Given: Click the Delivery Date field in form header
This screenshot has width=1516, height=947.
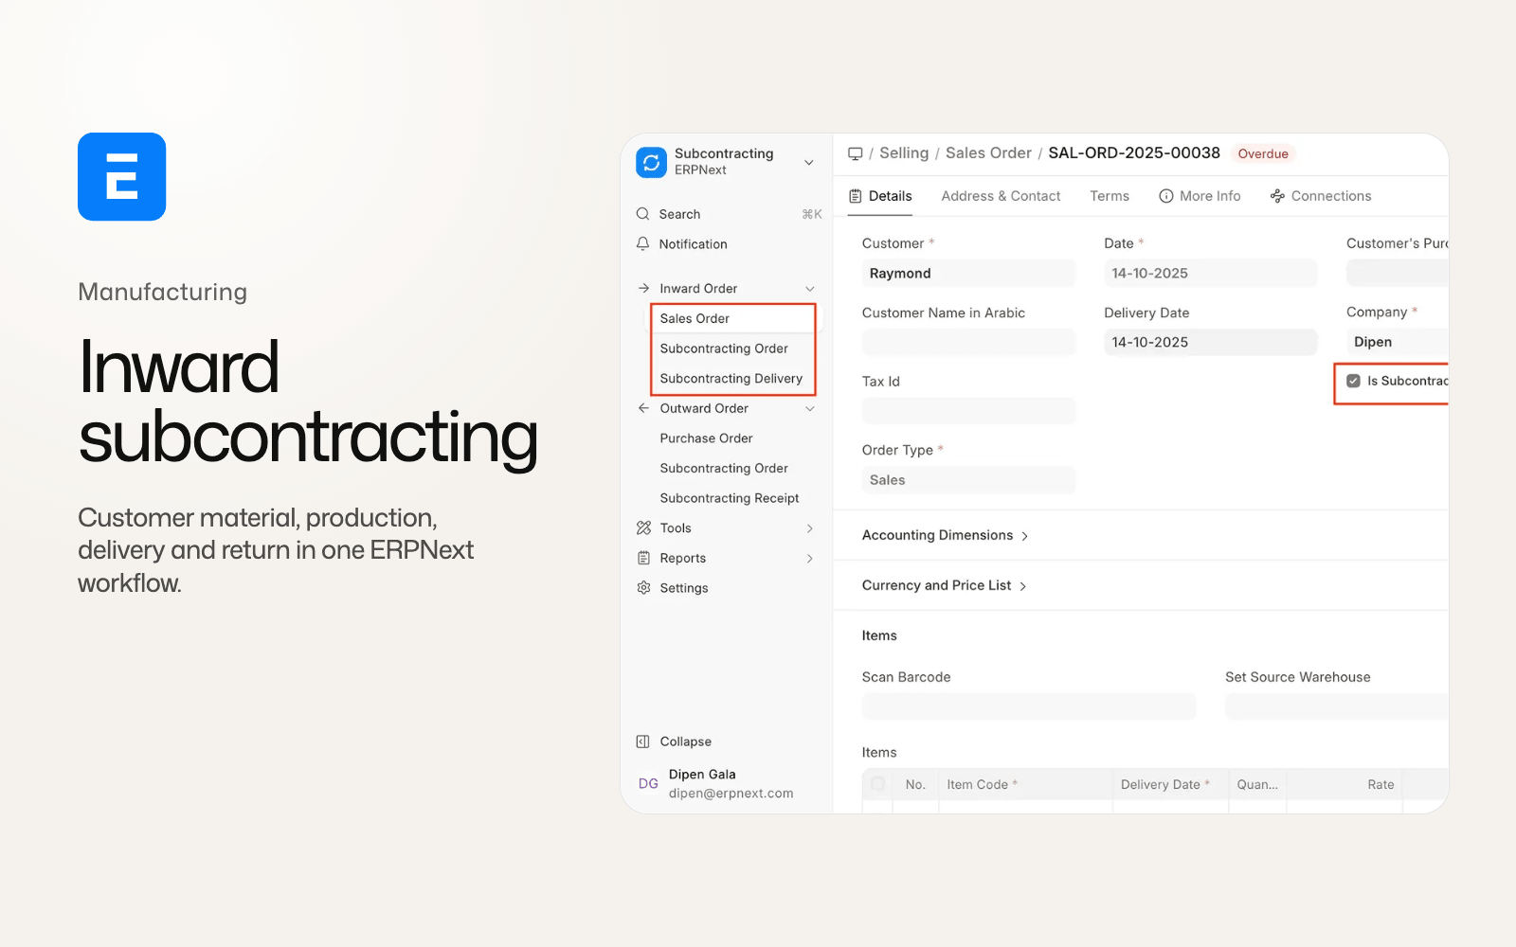Looking at the screenshot, I should pos(1210,342).
